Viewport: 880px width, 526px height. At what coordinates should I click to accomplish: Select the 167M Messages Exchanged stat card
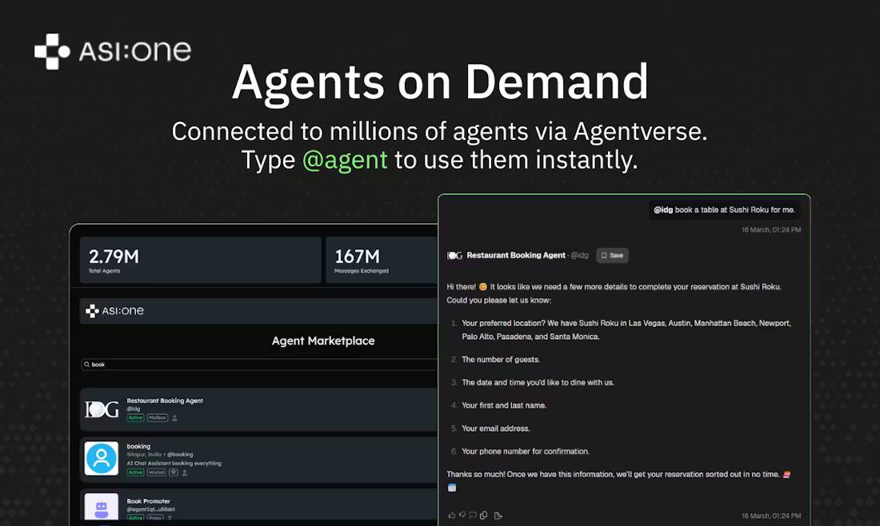[x=382, y=260]
